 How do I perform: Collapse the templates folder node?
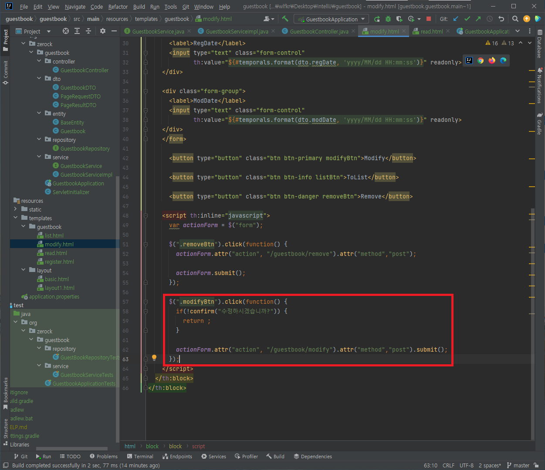click(x=16, y=218)
